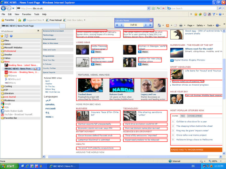This screenshot has width=226, height=169.
Task: Jump to first item in Locate News
Action: click(117, 25)
